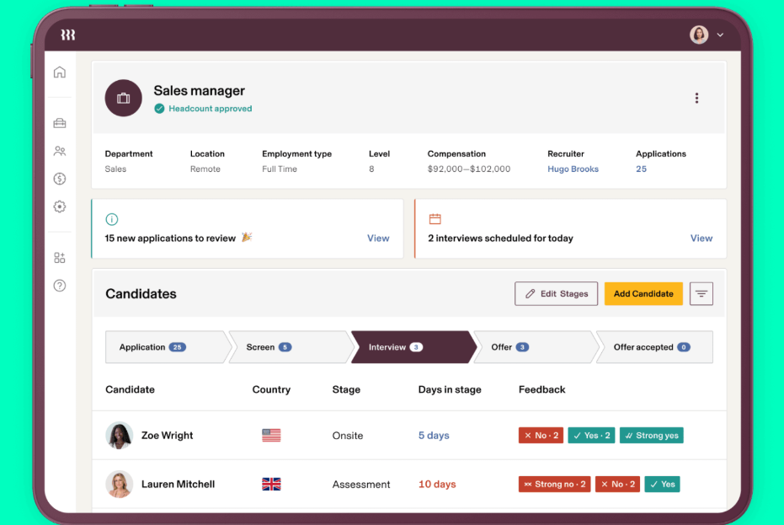784x525 pixels.
Task: Open Edit Stages
Action: 556,293
